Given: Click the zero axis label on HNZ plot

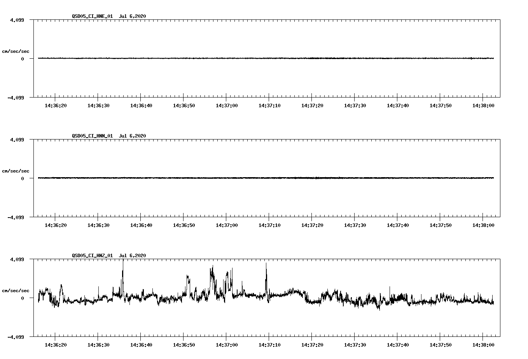Looking at the screenshot, I should pyautogui.click(x=22, y=298).
